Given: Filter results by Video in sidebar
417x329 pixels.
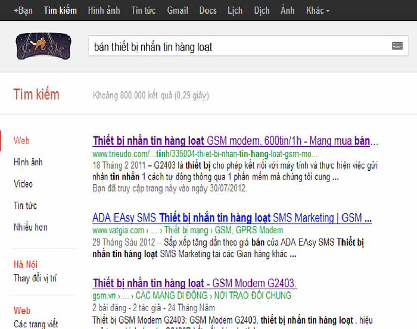Looking at the screenshot, I should click(23, 184).
